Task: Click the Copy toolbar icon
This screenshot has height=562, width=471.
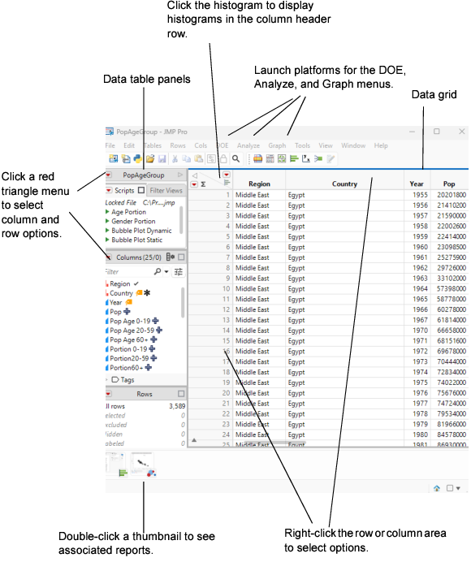Action: pos(187,159)
